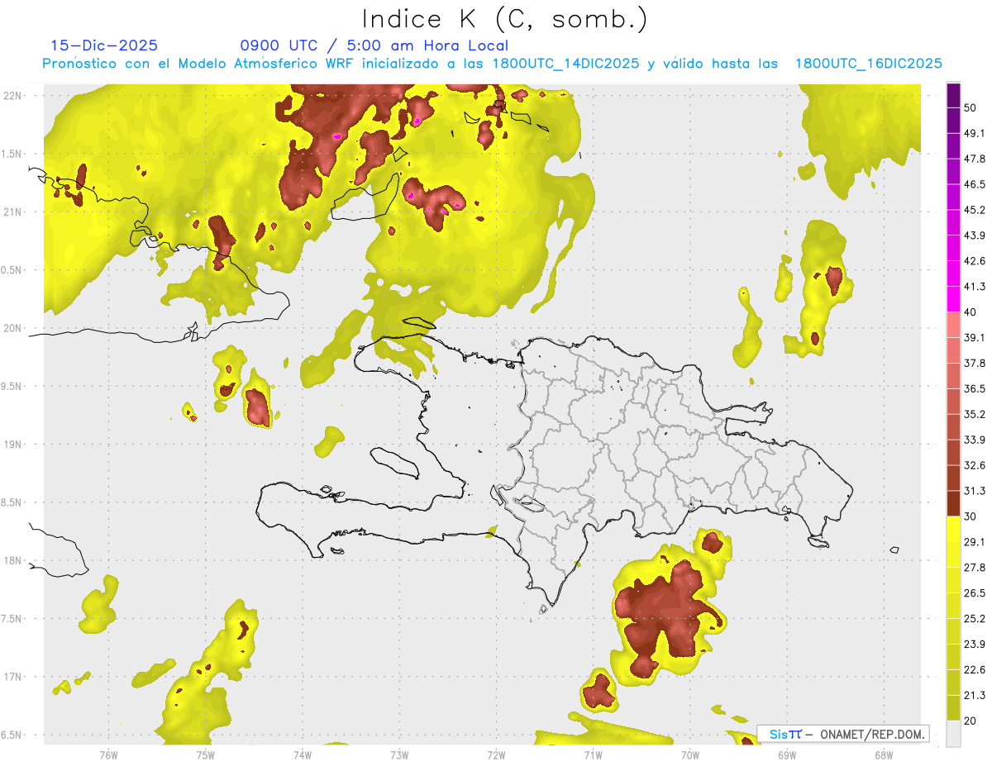Click the bright magenta color bar segment above 40
The width and height of the screenshot is (992, 766).
pyautogui.click(x=953, y=299)
